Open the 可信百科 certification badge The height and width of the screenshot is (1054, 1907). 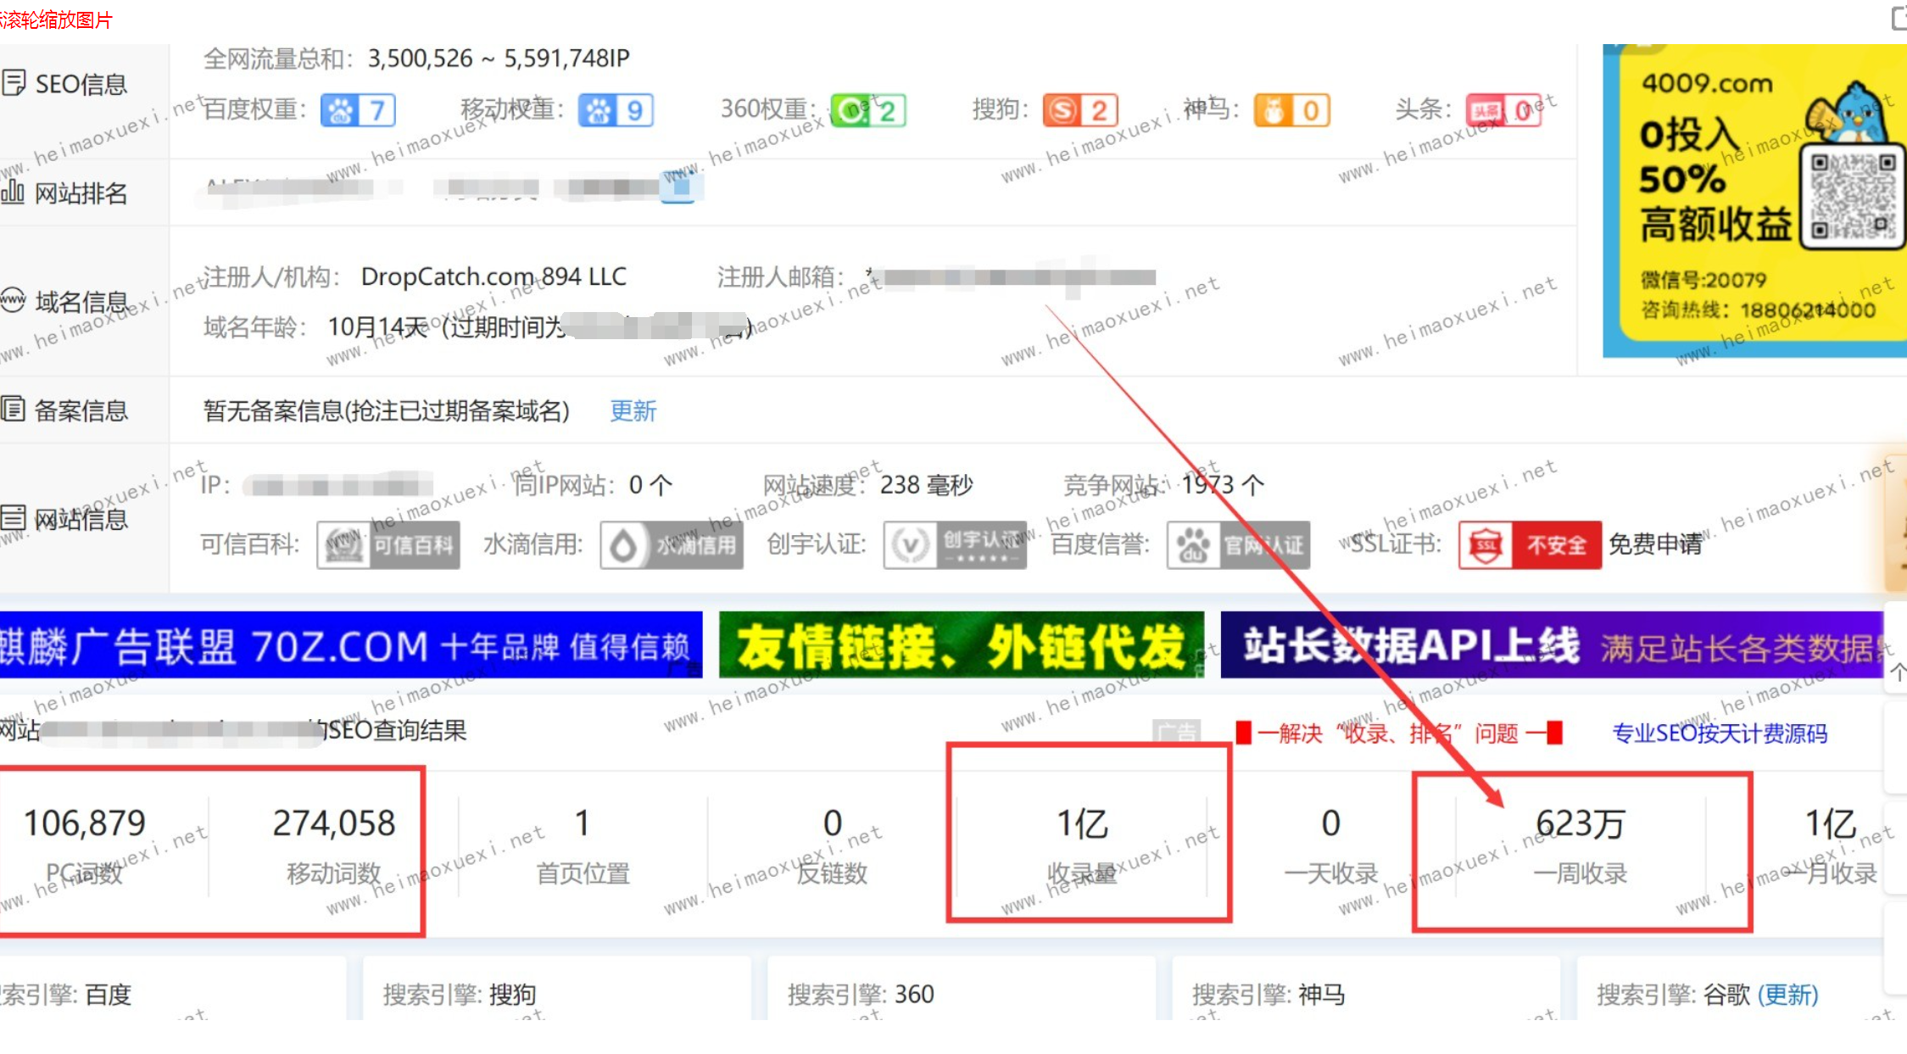(x=388, y=544)
